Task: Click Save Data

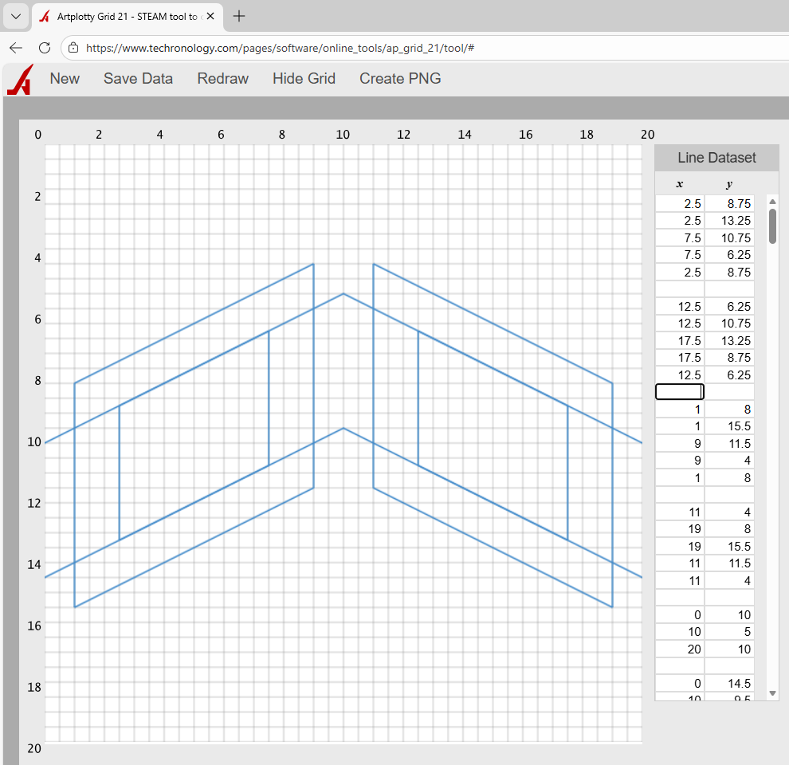Action: click(x=138, y=78)
